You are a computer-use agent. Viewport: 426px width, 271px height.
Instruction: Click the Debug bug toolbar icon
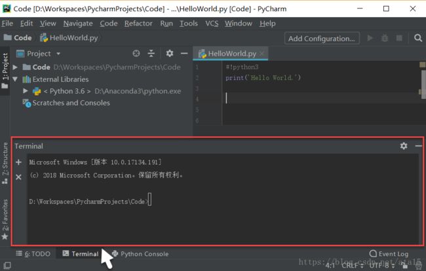pyautogui.click(x=385, y=38)
